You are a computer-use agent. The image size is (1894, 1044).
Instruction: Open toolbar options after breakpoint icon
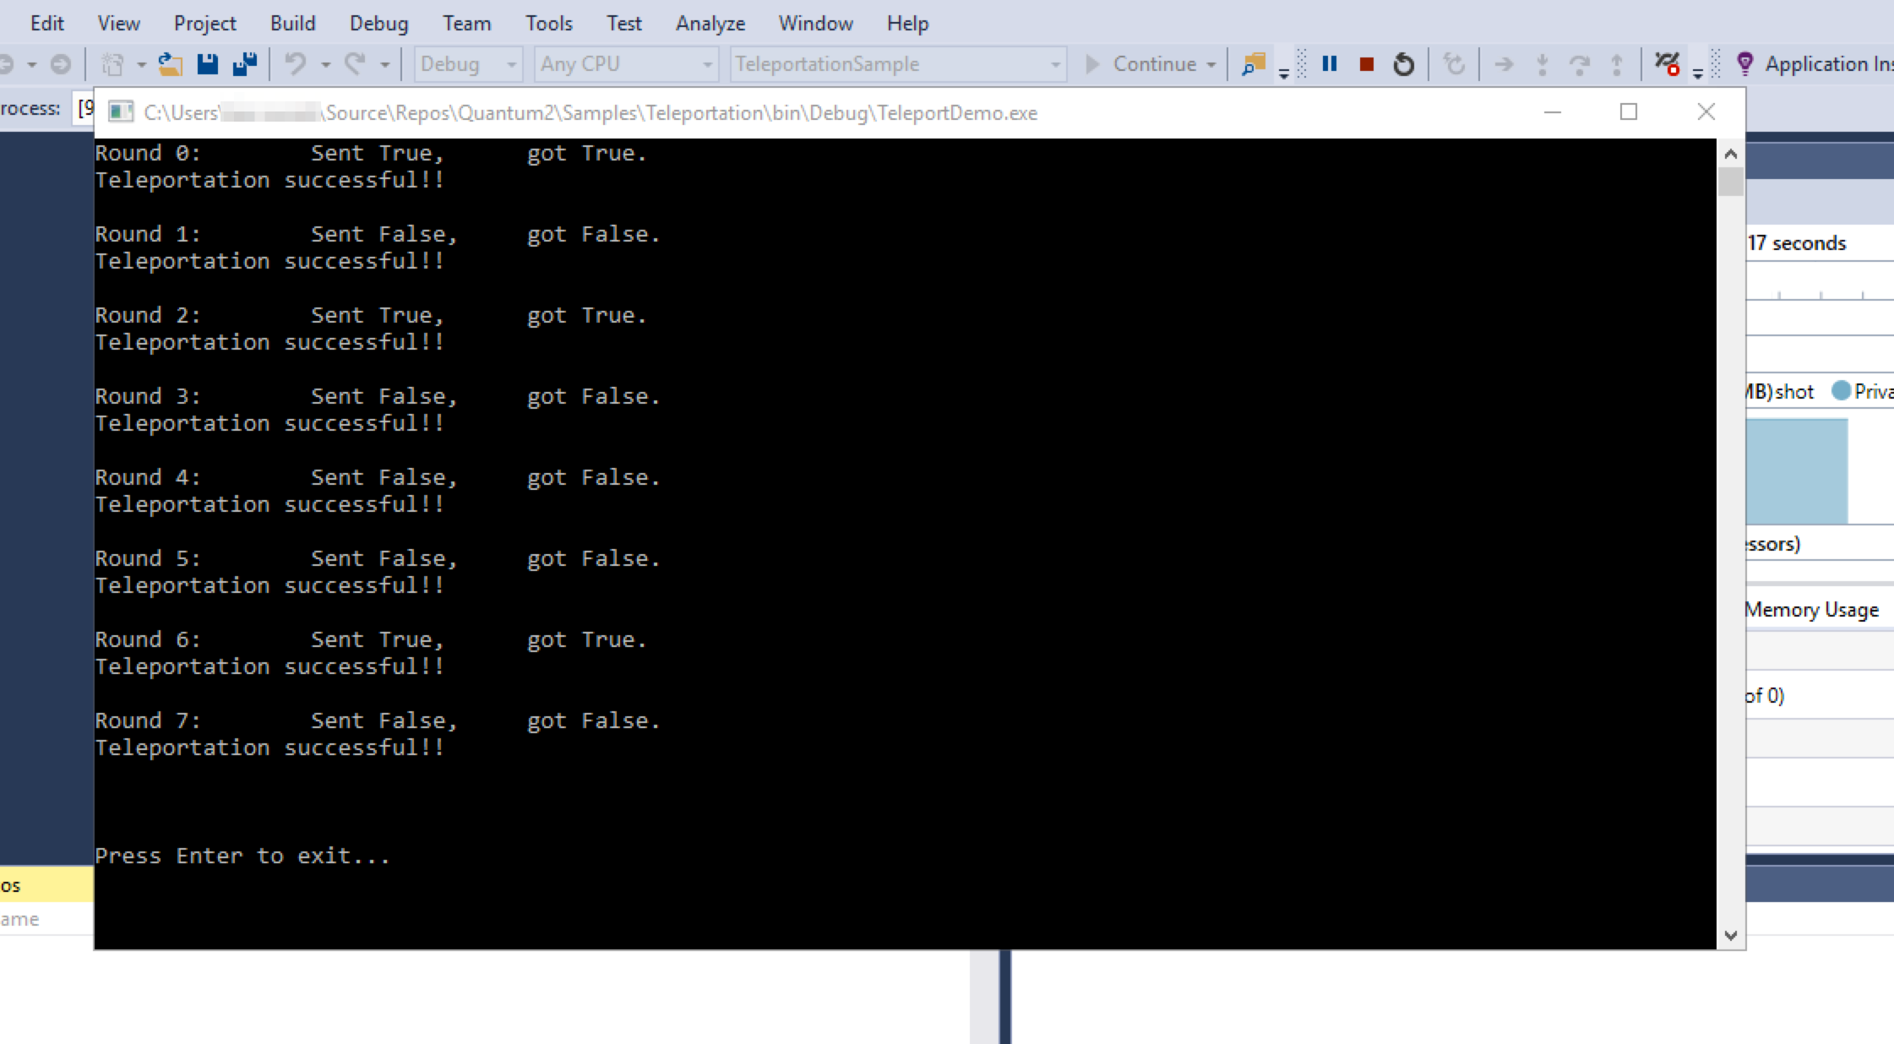coord(1697,73)
